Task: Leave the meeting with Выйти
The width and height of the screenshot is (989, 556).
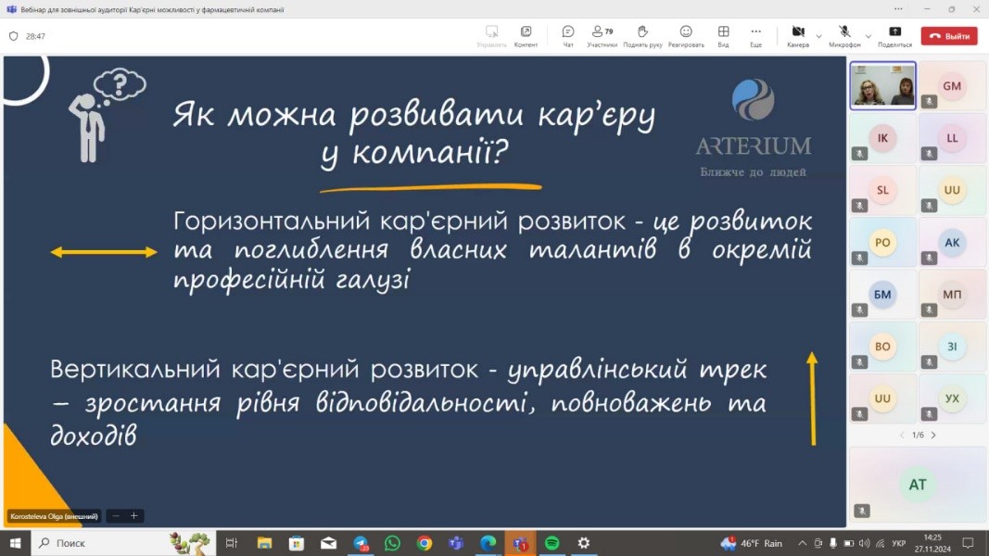Action: [x=948, y=36]
